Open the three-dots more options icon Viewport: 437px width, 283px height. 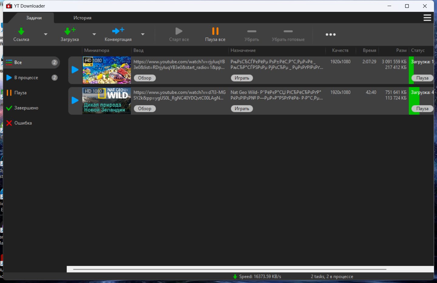(330, 35)
